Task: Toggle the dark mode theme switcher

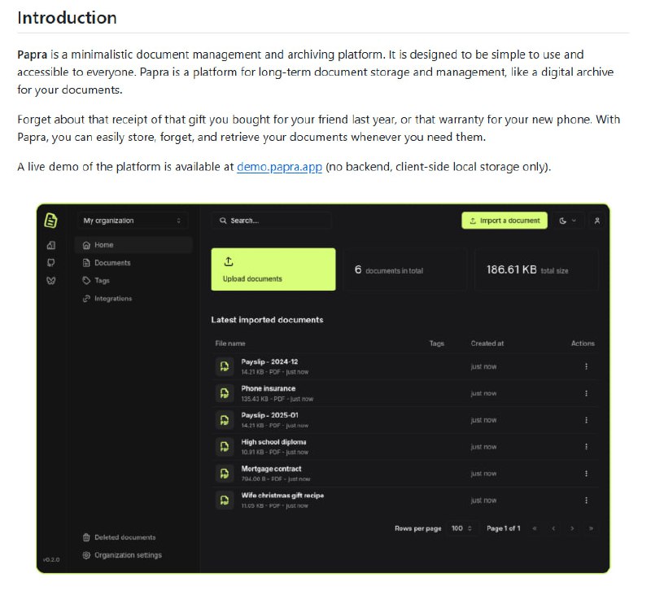Action: 567,221
